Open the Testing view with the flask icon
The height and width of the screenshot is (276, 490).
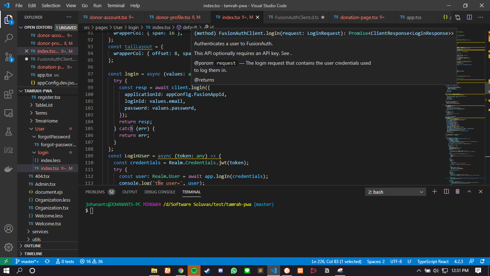(9, 131)
